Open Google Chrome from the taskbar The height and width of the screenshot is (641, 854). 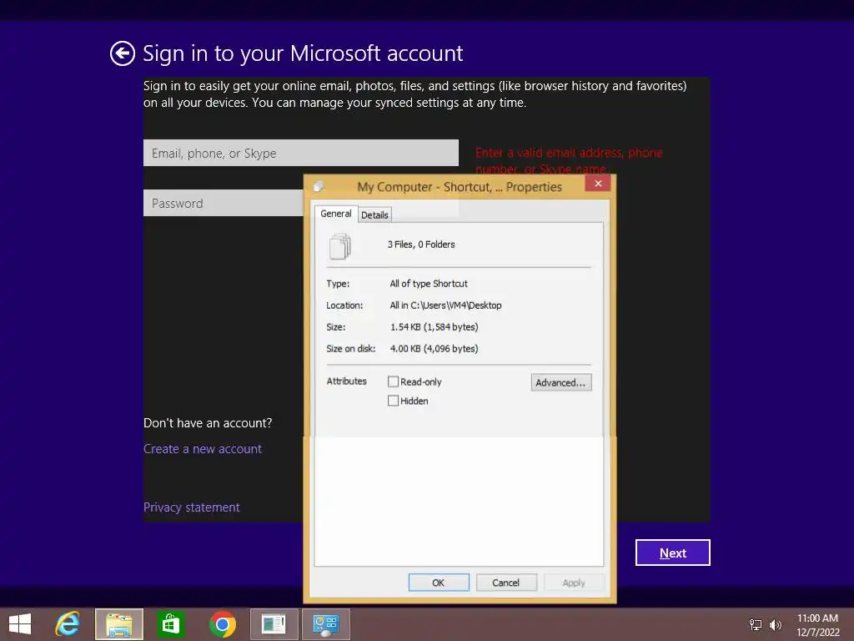(222, 624)
